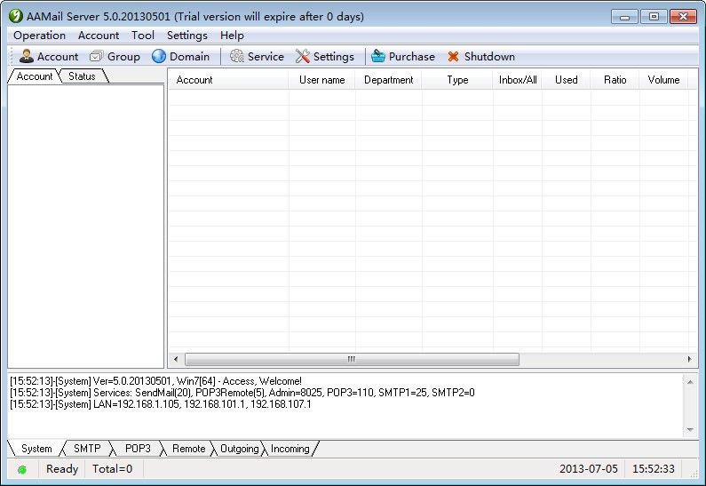Click the Total=0 status bar entry
The image size is (706, 486).
tap(112, 469)
